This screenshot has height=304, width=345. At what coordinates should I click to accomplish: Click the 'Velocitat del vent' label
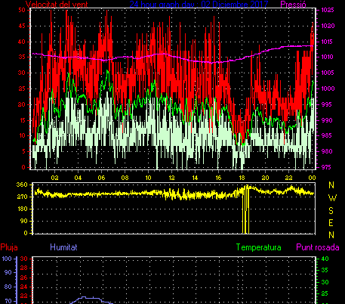(x=57, y=5)
